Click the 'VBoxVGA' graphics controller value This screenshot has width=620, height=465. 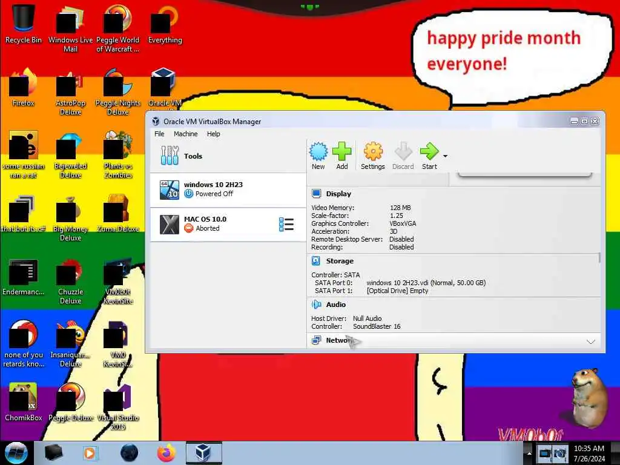[x=403, y=223]
